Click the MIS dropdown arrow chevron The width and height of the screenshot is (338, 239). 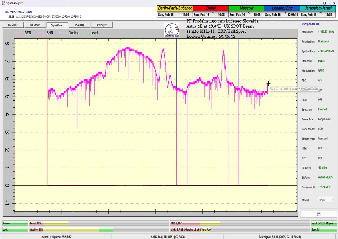pos(331,200)
